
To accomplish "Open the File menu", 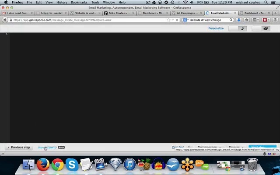I will [29, 2].
